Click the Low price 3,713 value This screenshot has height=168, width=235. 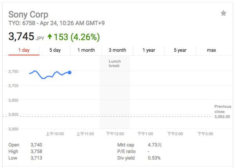(36, 158)
